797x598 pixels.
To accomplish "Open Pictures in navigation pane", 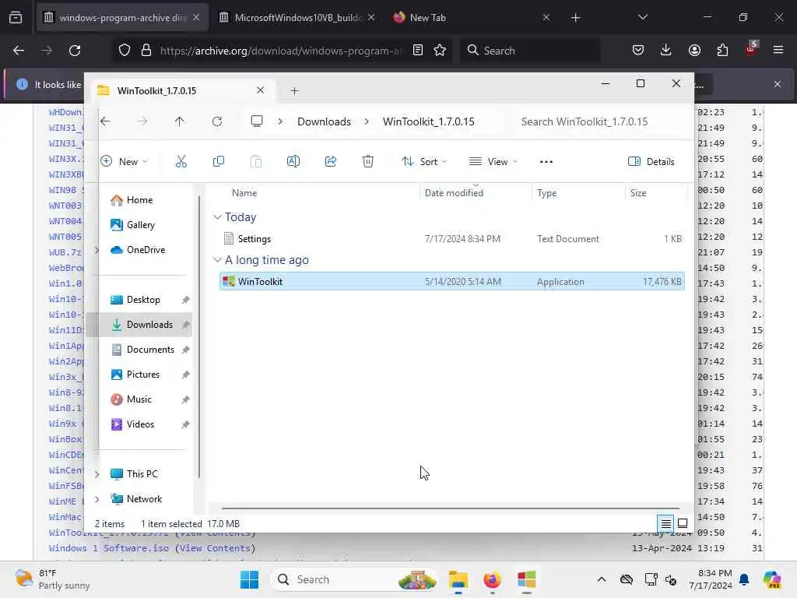I will click(143, 375).
